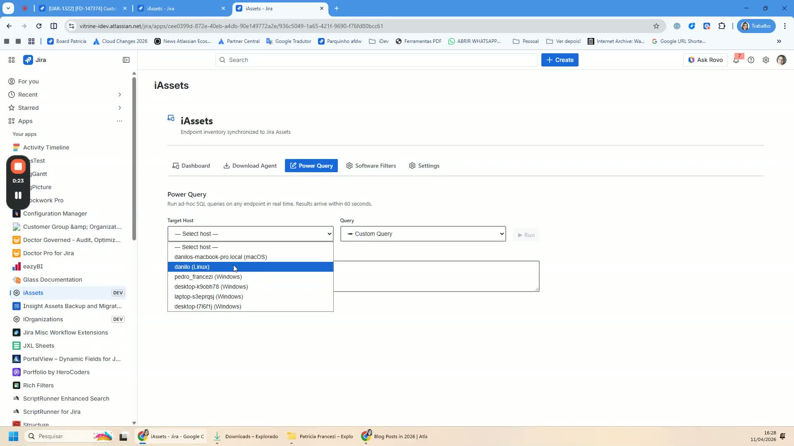
Task: Open the Board Patricia bookmark
Action: coord(67,41)
